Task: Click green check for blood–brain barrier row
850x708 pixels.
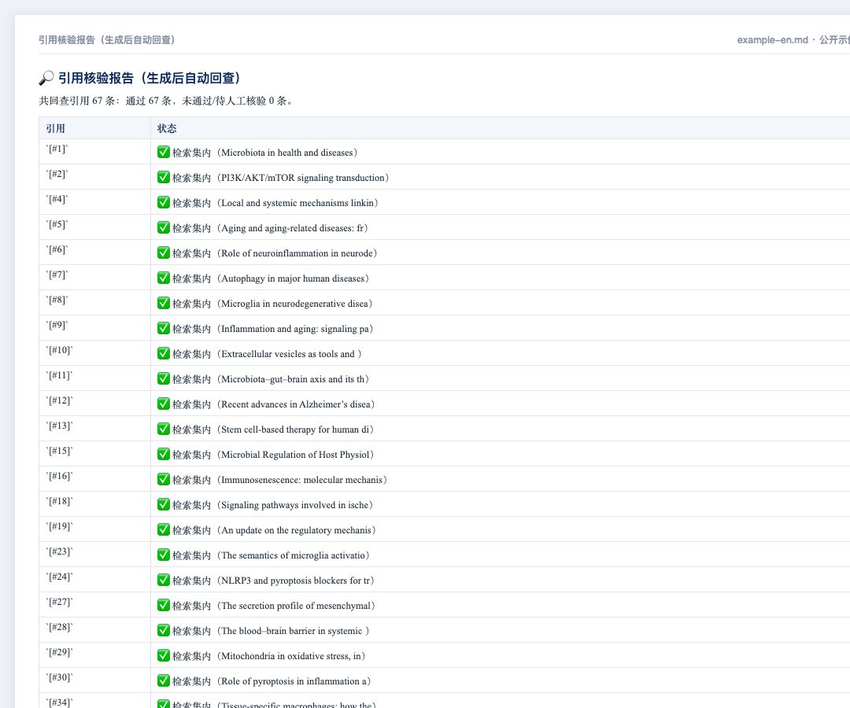Action: (164, 631)
